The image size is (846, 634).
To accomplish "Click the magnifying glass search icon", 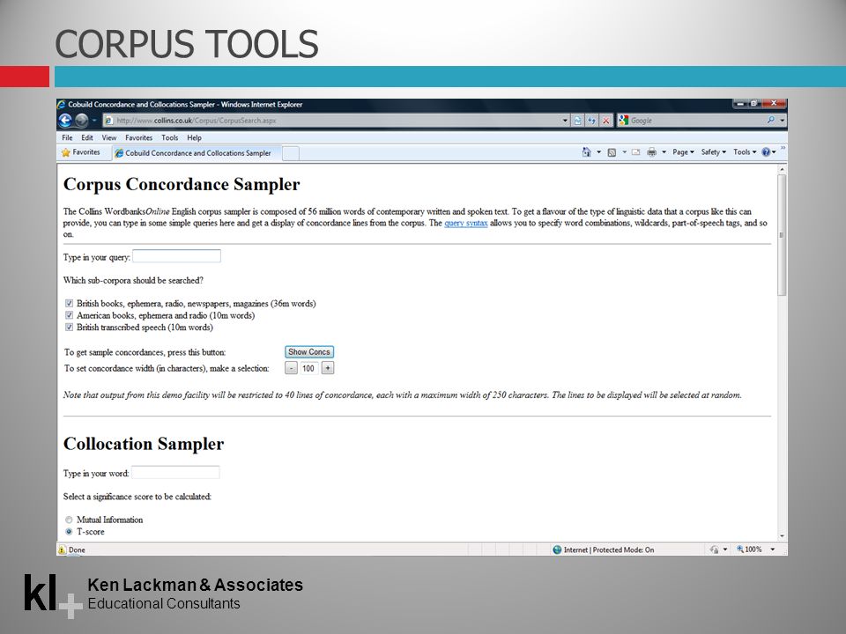I will [x=770, y=121].
